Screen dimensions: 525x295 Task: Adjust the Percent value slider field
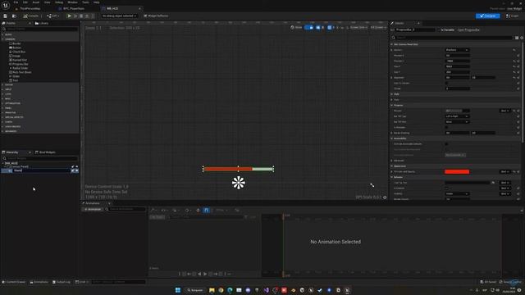tap(457, 111)
